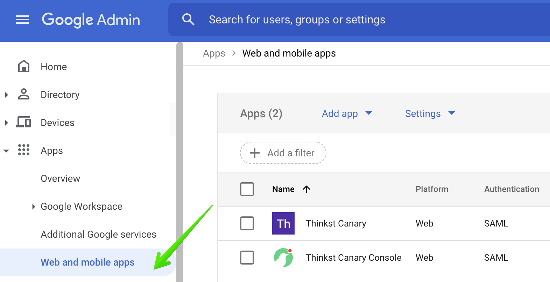Open the hamburger main menu
Viewport: 550px width, 282px height.
point(22,20)
